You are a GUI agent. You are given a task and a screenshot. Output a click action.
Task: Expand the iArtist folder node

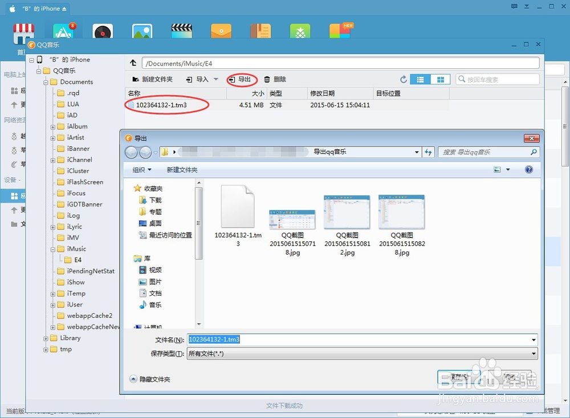click(x=52, y=138)
